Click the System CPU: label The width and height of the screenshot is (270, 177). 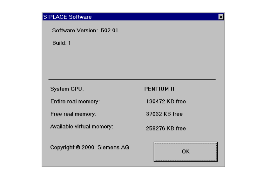(x=67, y=89)
